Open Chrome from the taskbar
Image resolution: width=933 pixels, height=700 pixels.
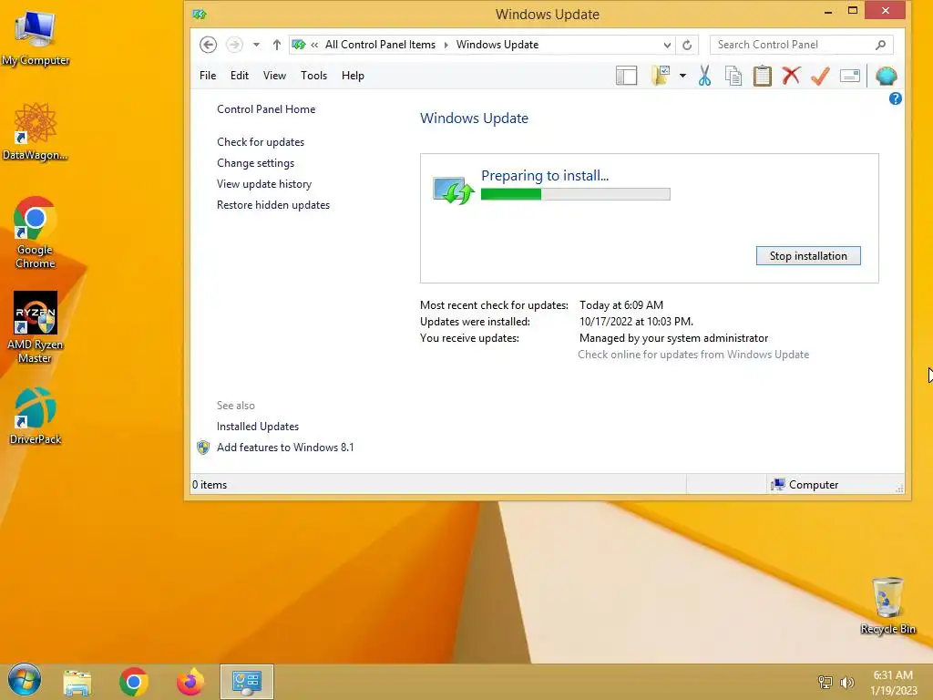133,682
